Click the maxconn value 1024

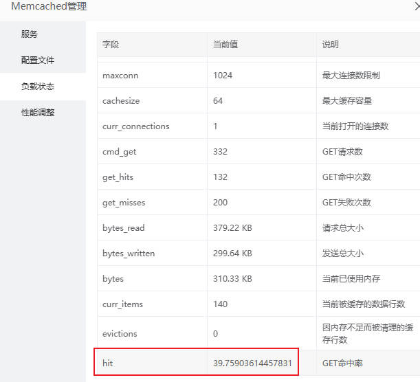[x=223, y=75]
